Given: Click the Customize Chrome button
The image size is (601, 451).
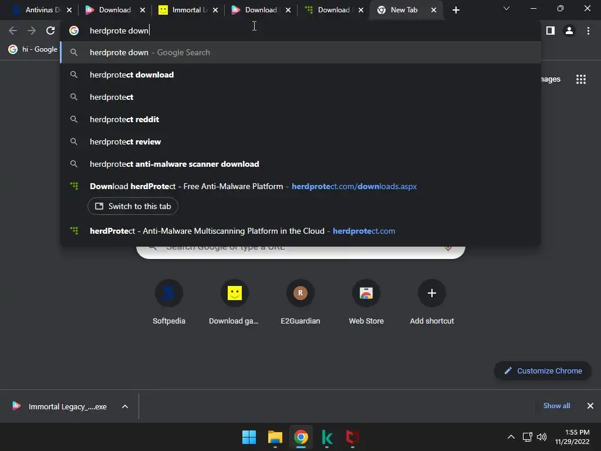Looking at the screenshot, I should tap(543, 371).
